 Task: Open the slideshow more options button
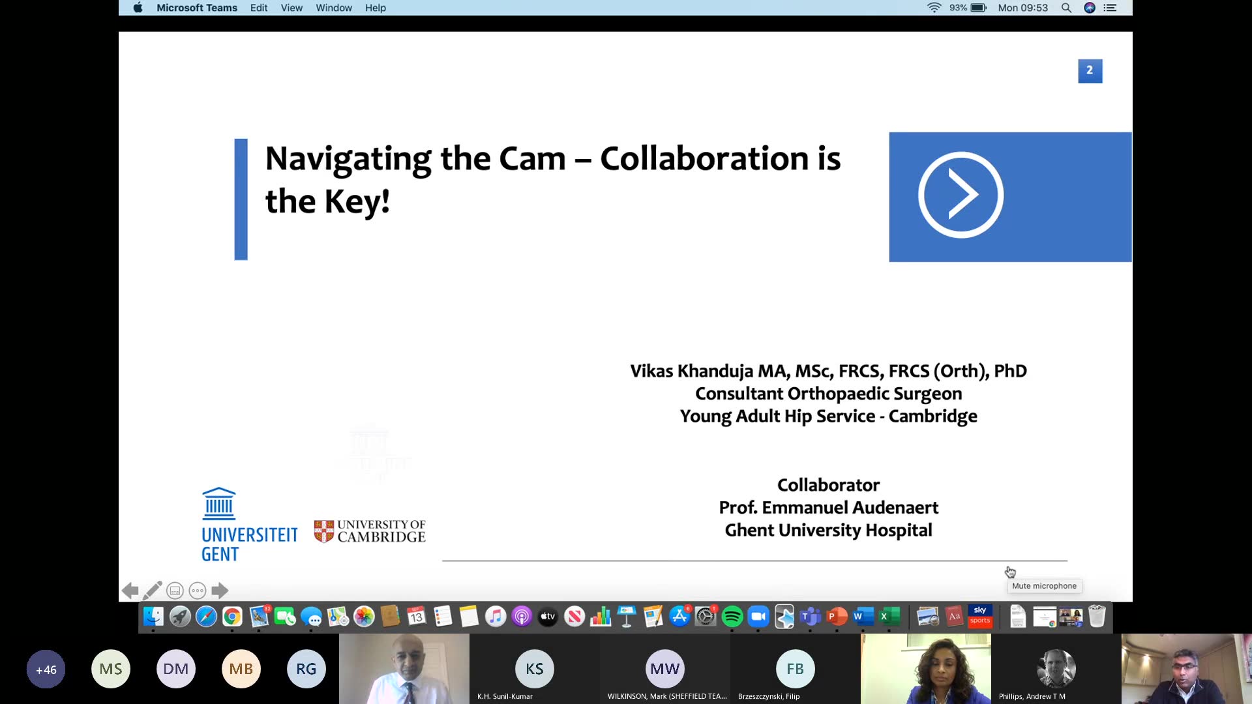pyautogui.click(x=197, y=591)
